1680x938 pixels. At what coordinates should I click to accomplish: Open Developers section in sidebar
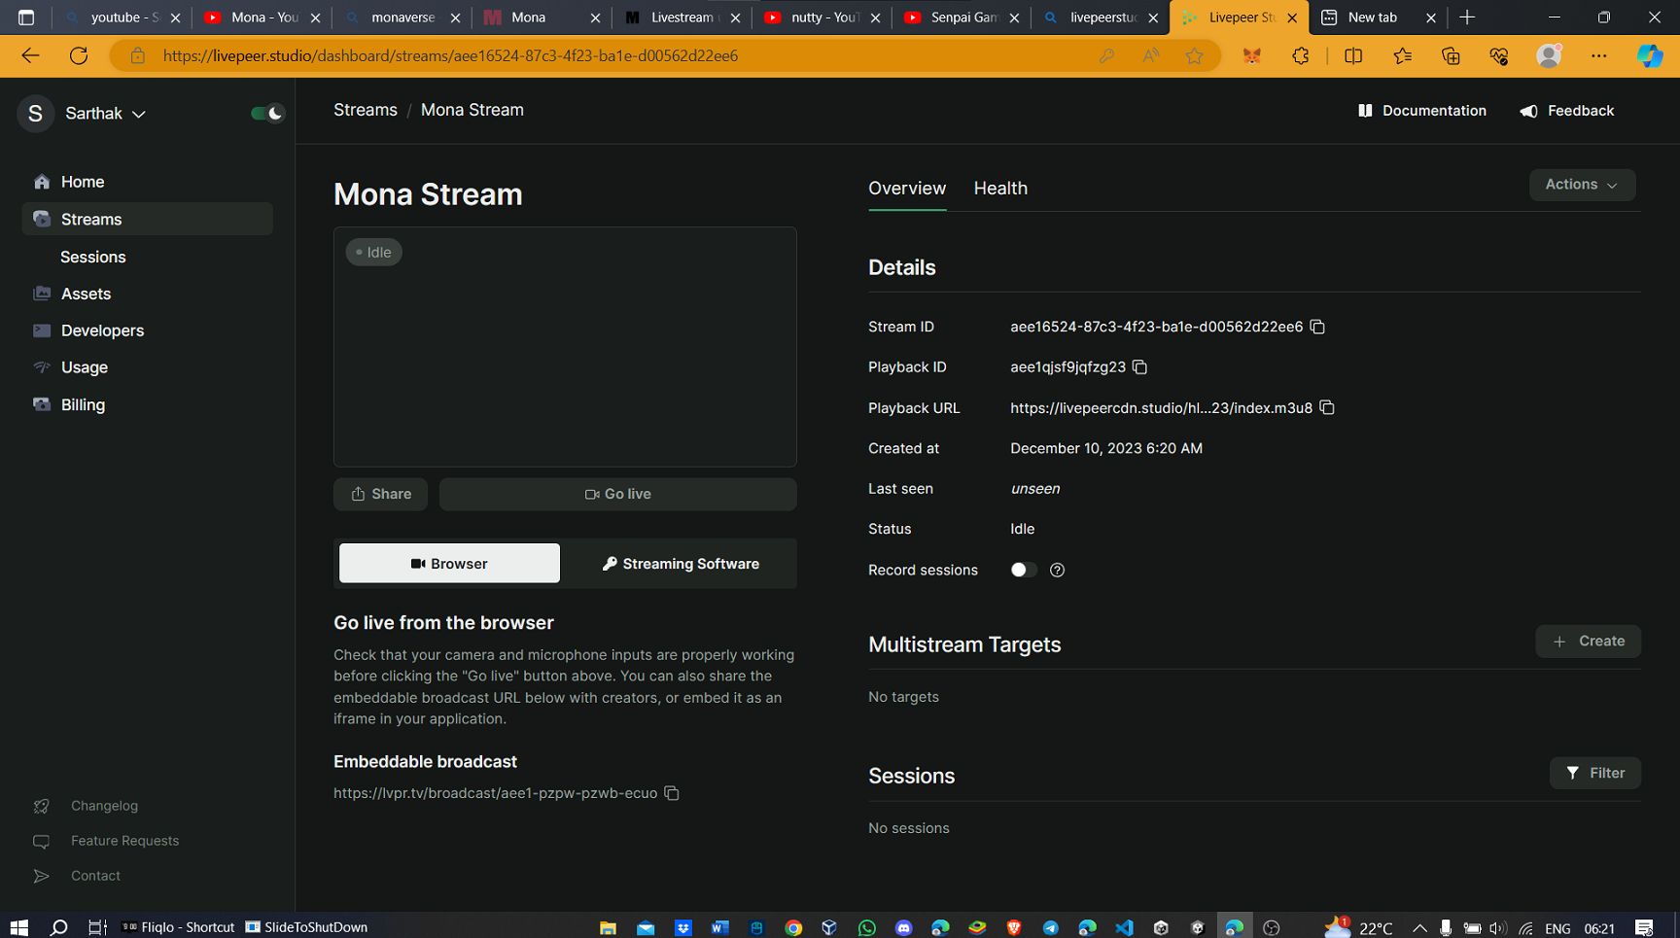coord(102,330)
